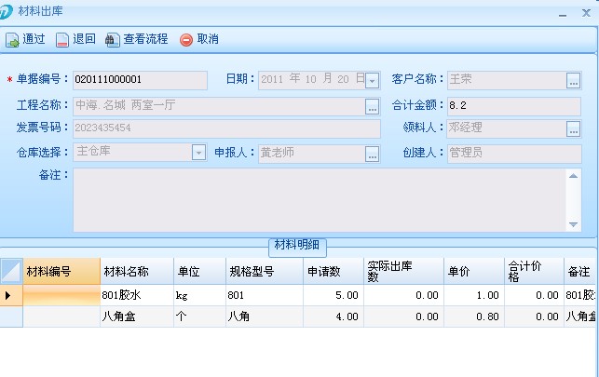Click inside the 备注 remarks text area

(317, 199)
